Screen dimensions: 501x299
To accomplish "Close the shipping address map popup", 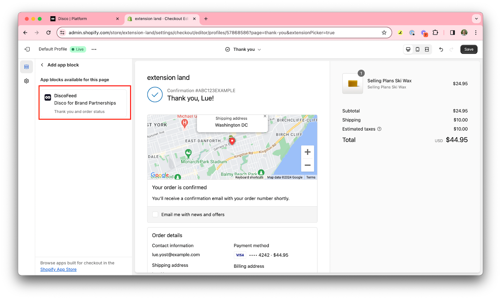I will pos(265,116).
